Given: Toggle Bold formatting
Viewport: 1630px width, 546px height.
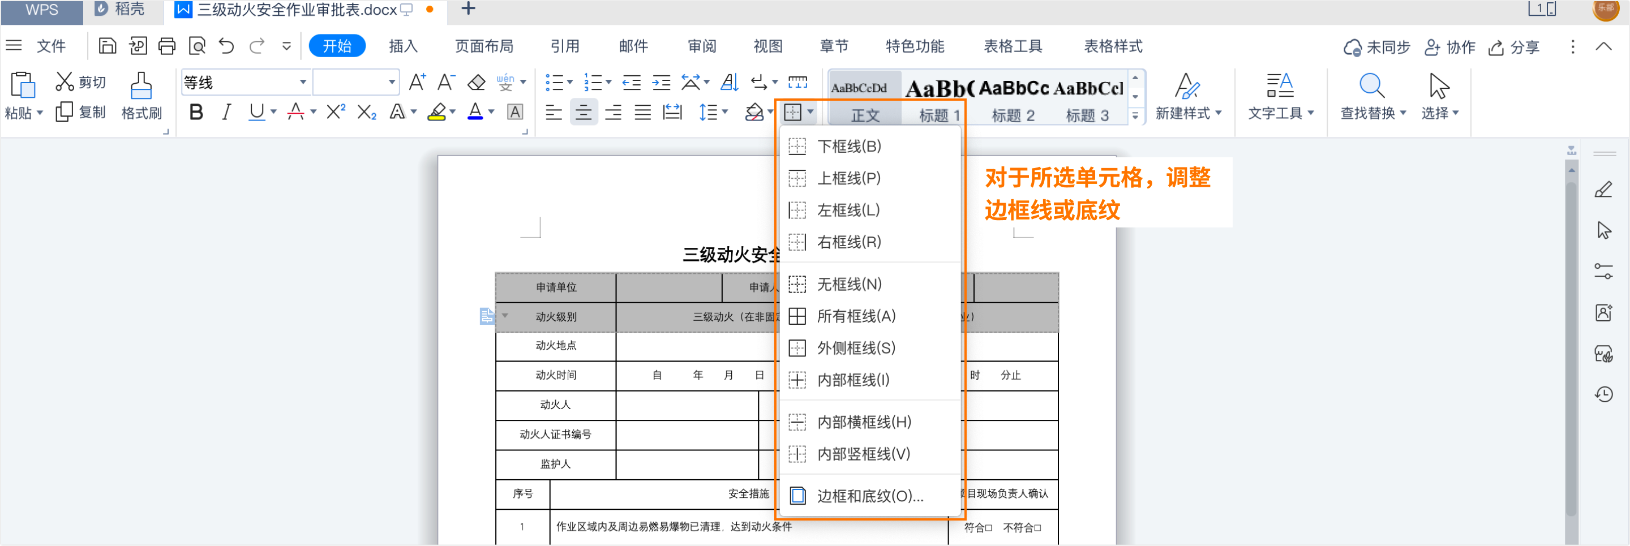Looking at the screenshot, I should 196,112.
